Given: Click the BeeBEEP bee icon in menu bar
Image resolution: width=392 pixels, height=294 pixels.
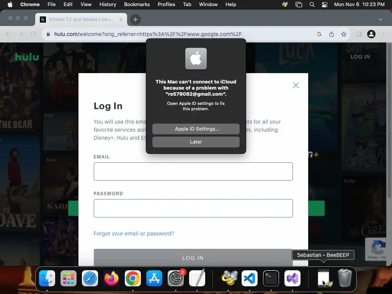Looking at the screenshot, I should pos(285,5).
